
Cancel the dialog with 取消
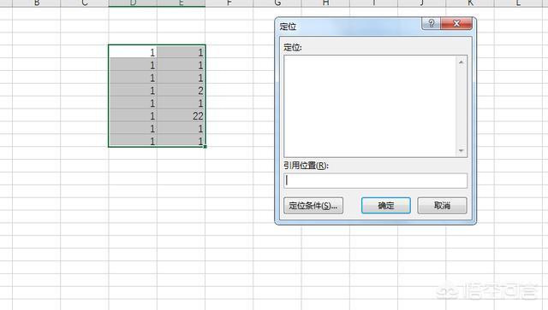tap(442, 206)
